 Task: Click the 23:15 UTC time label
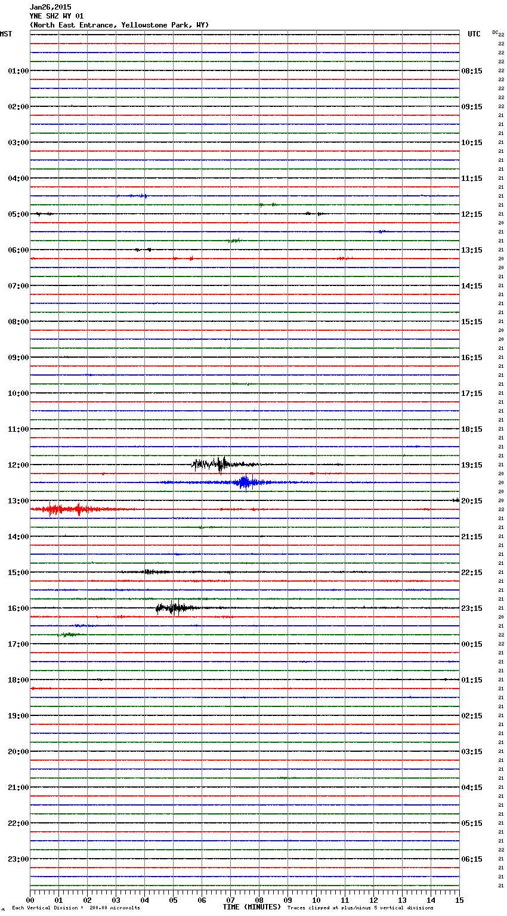pos(472,608)
